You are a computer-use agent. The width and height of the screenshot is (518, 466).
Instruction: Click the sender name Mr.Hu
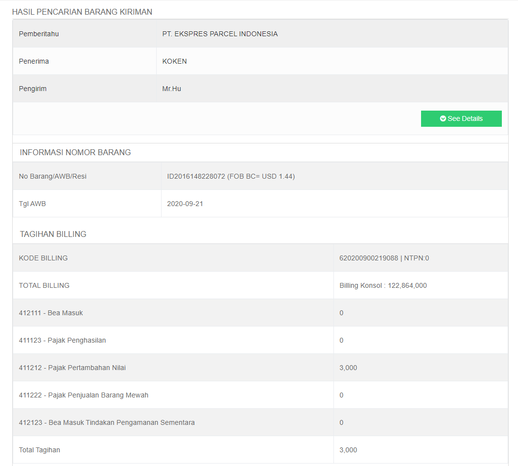pyautogui.click(x=171, y=89)
